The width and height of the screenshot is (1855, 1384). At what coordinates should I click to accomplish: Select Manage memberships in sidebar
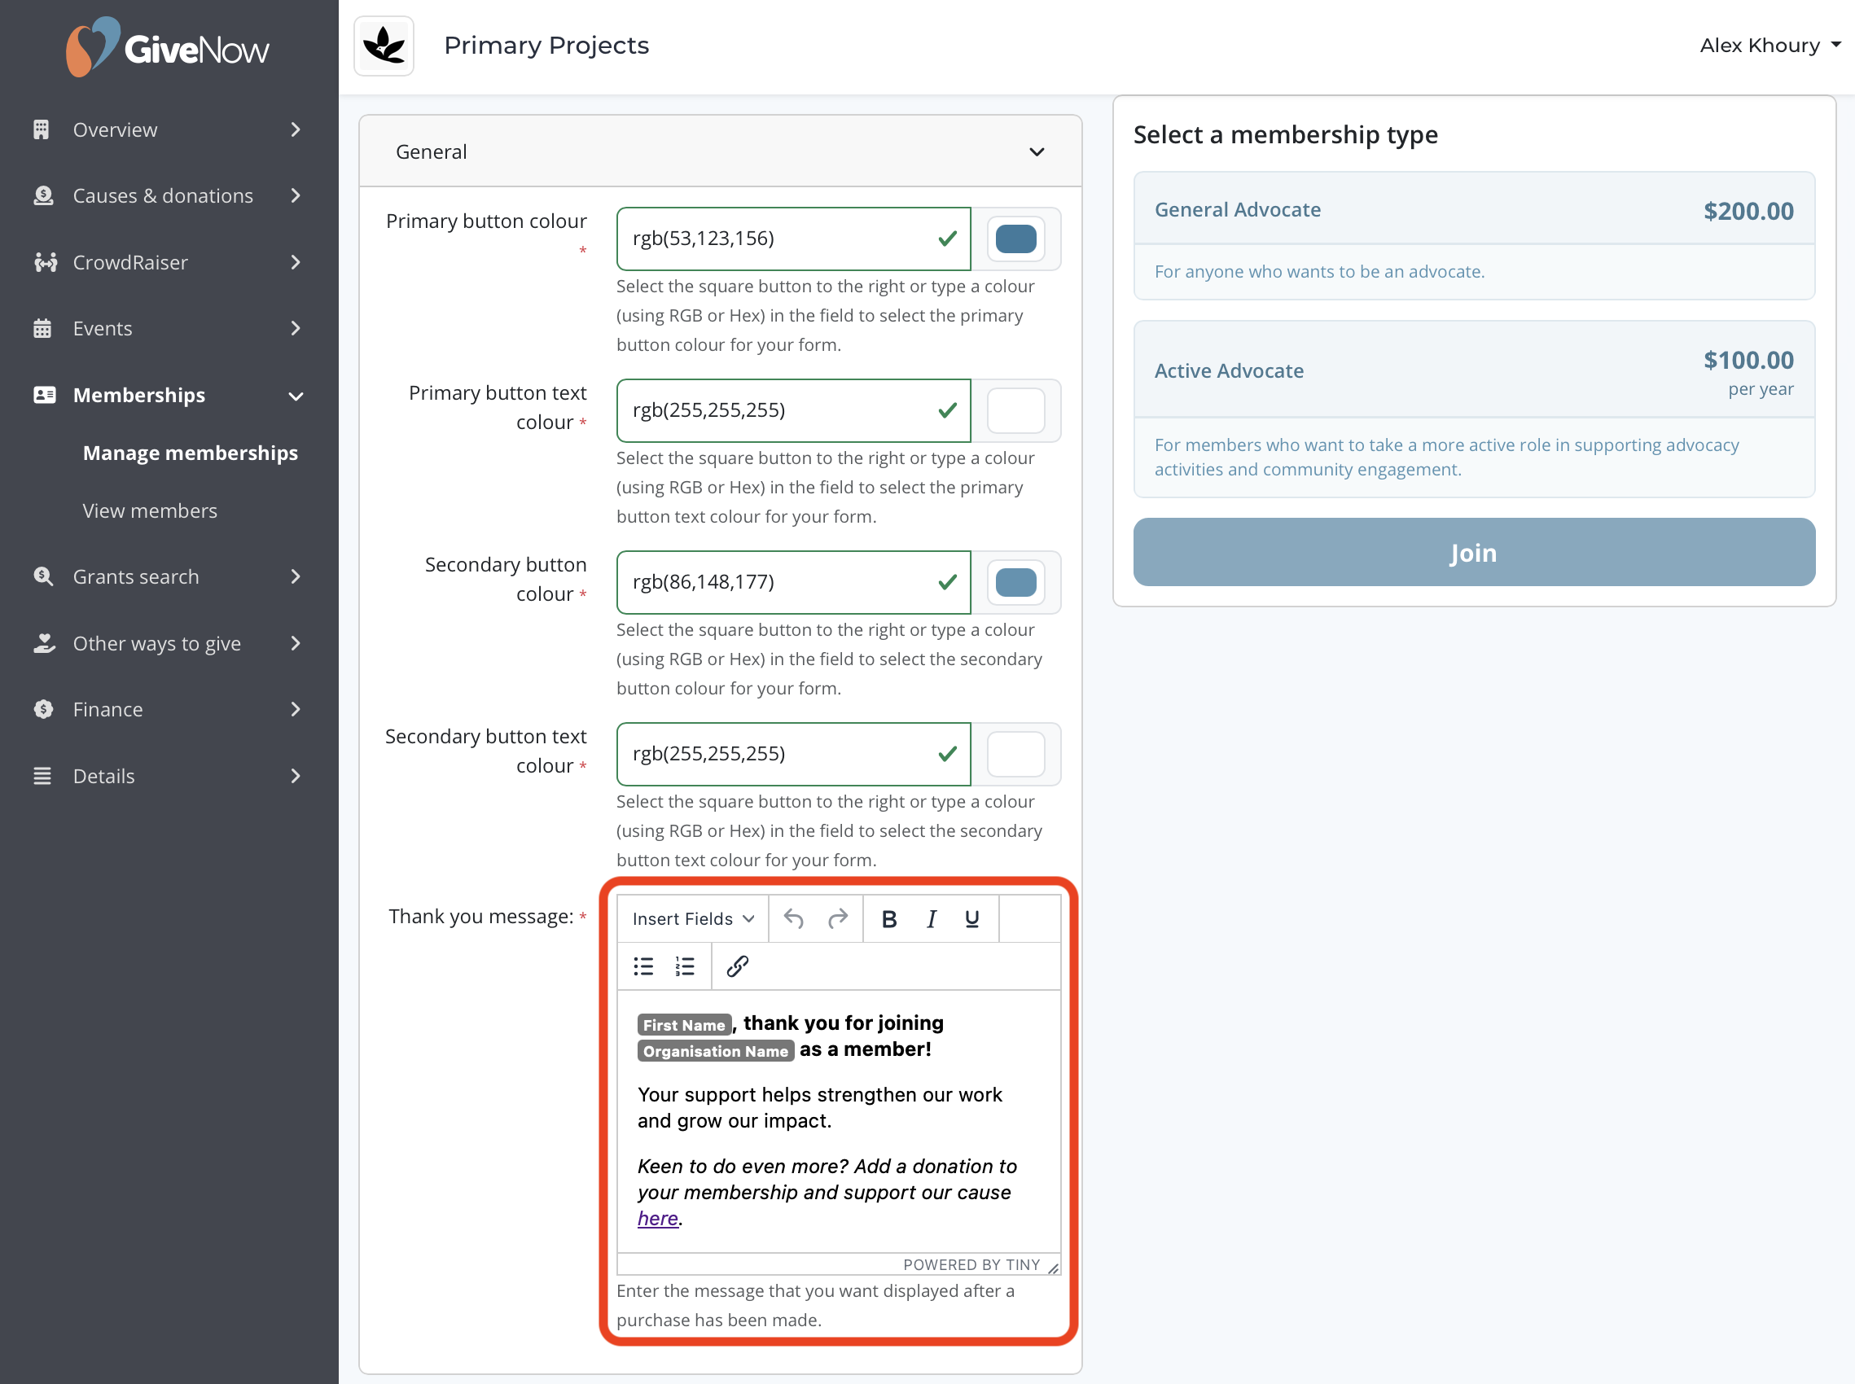tap(191, 453)
